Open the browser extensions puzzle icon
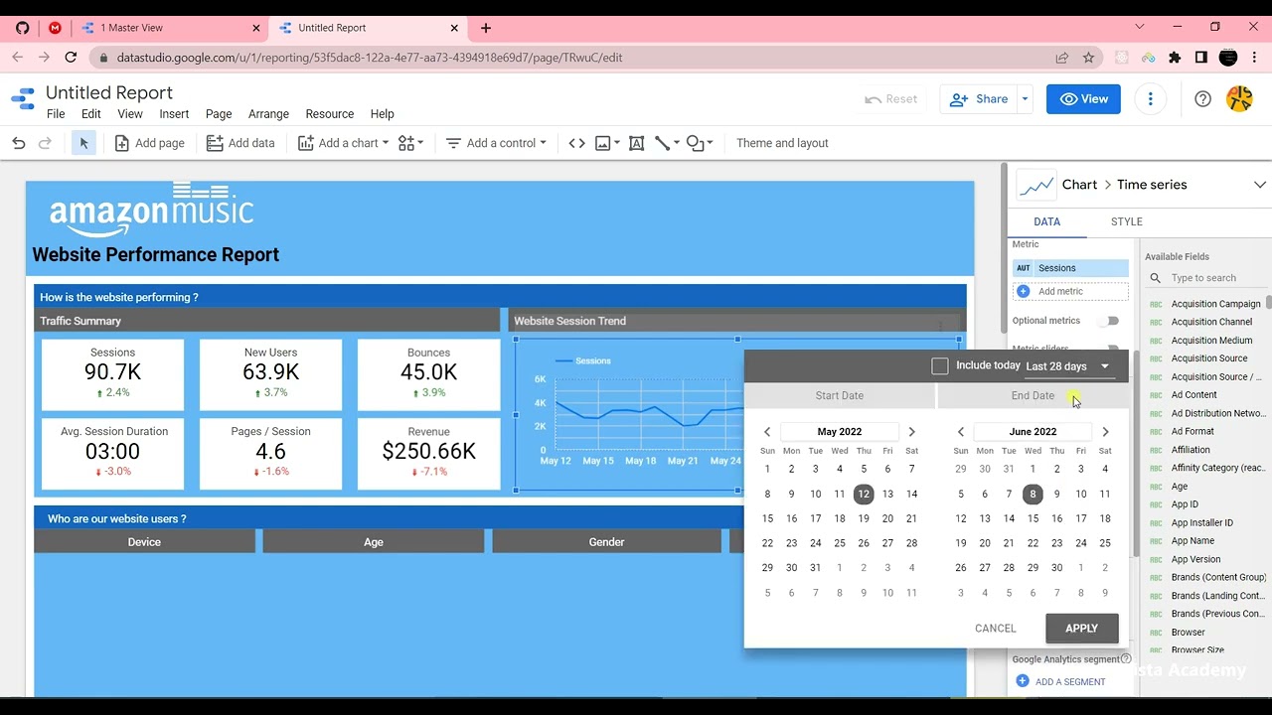 (1175, 58)
